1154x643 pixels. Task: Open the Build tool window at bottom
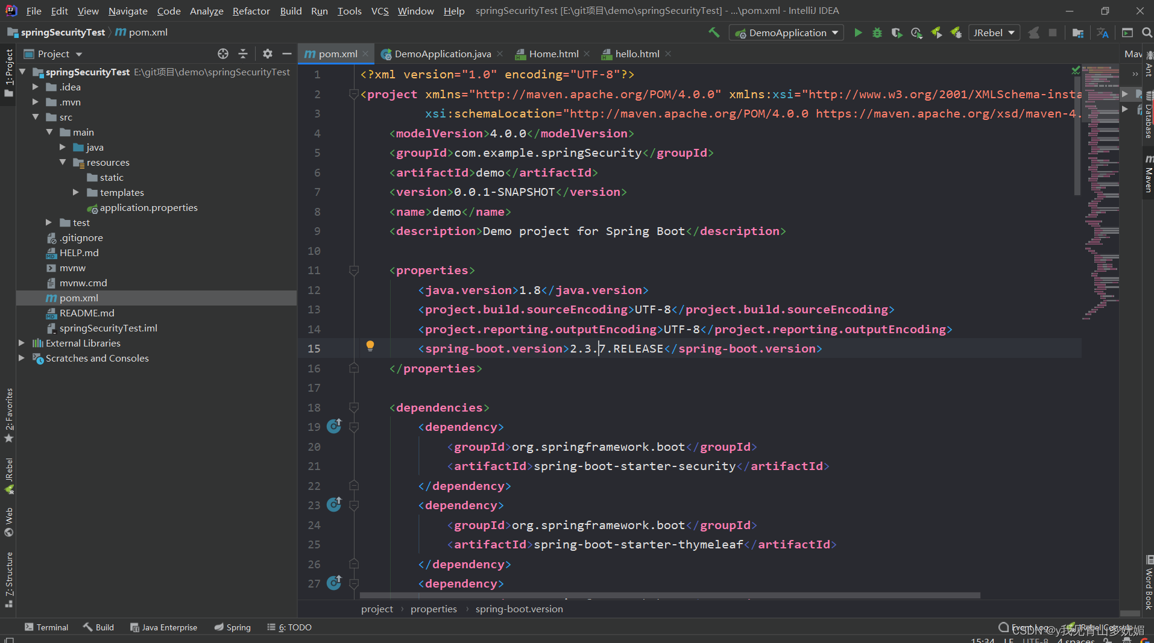click(99, 627)
